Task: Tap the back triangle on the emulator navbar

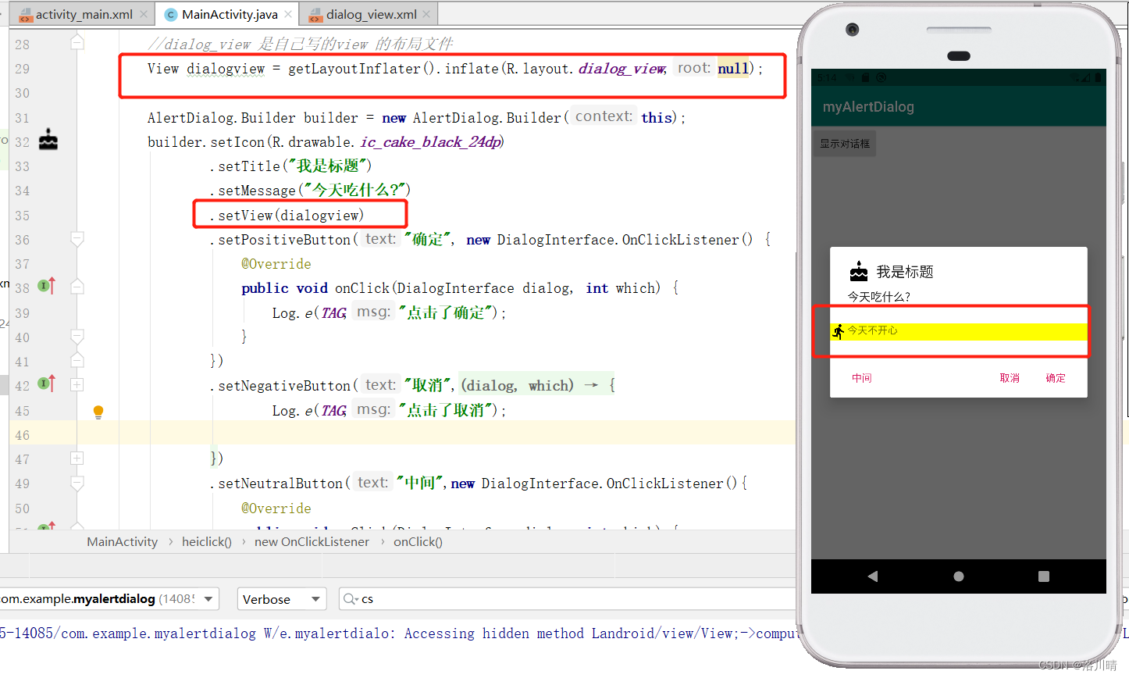Action: click(872, 576)
